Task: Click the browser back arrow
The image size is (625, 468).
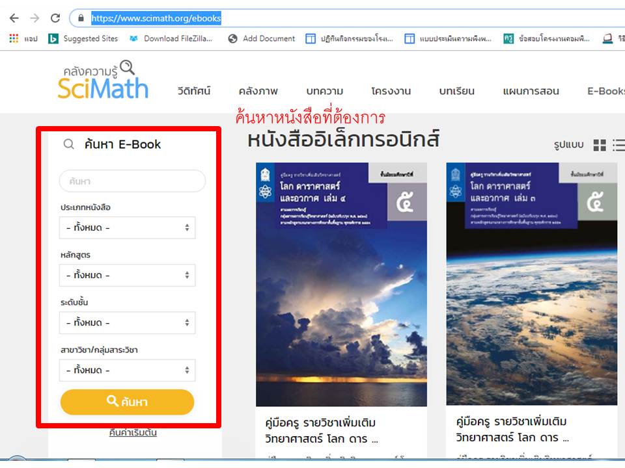Action: pos(14,18)
